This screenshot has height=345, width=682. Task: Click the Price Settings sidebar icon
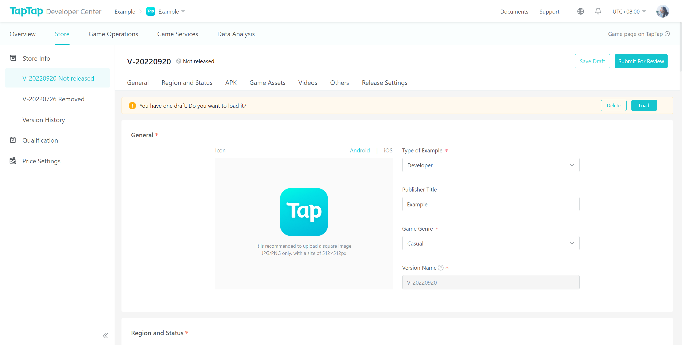[x=13, y=161]
